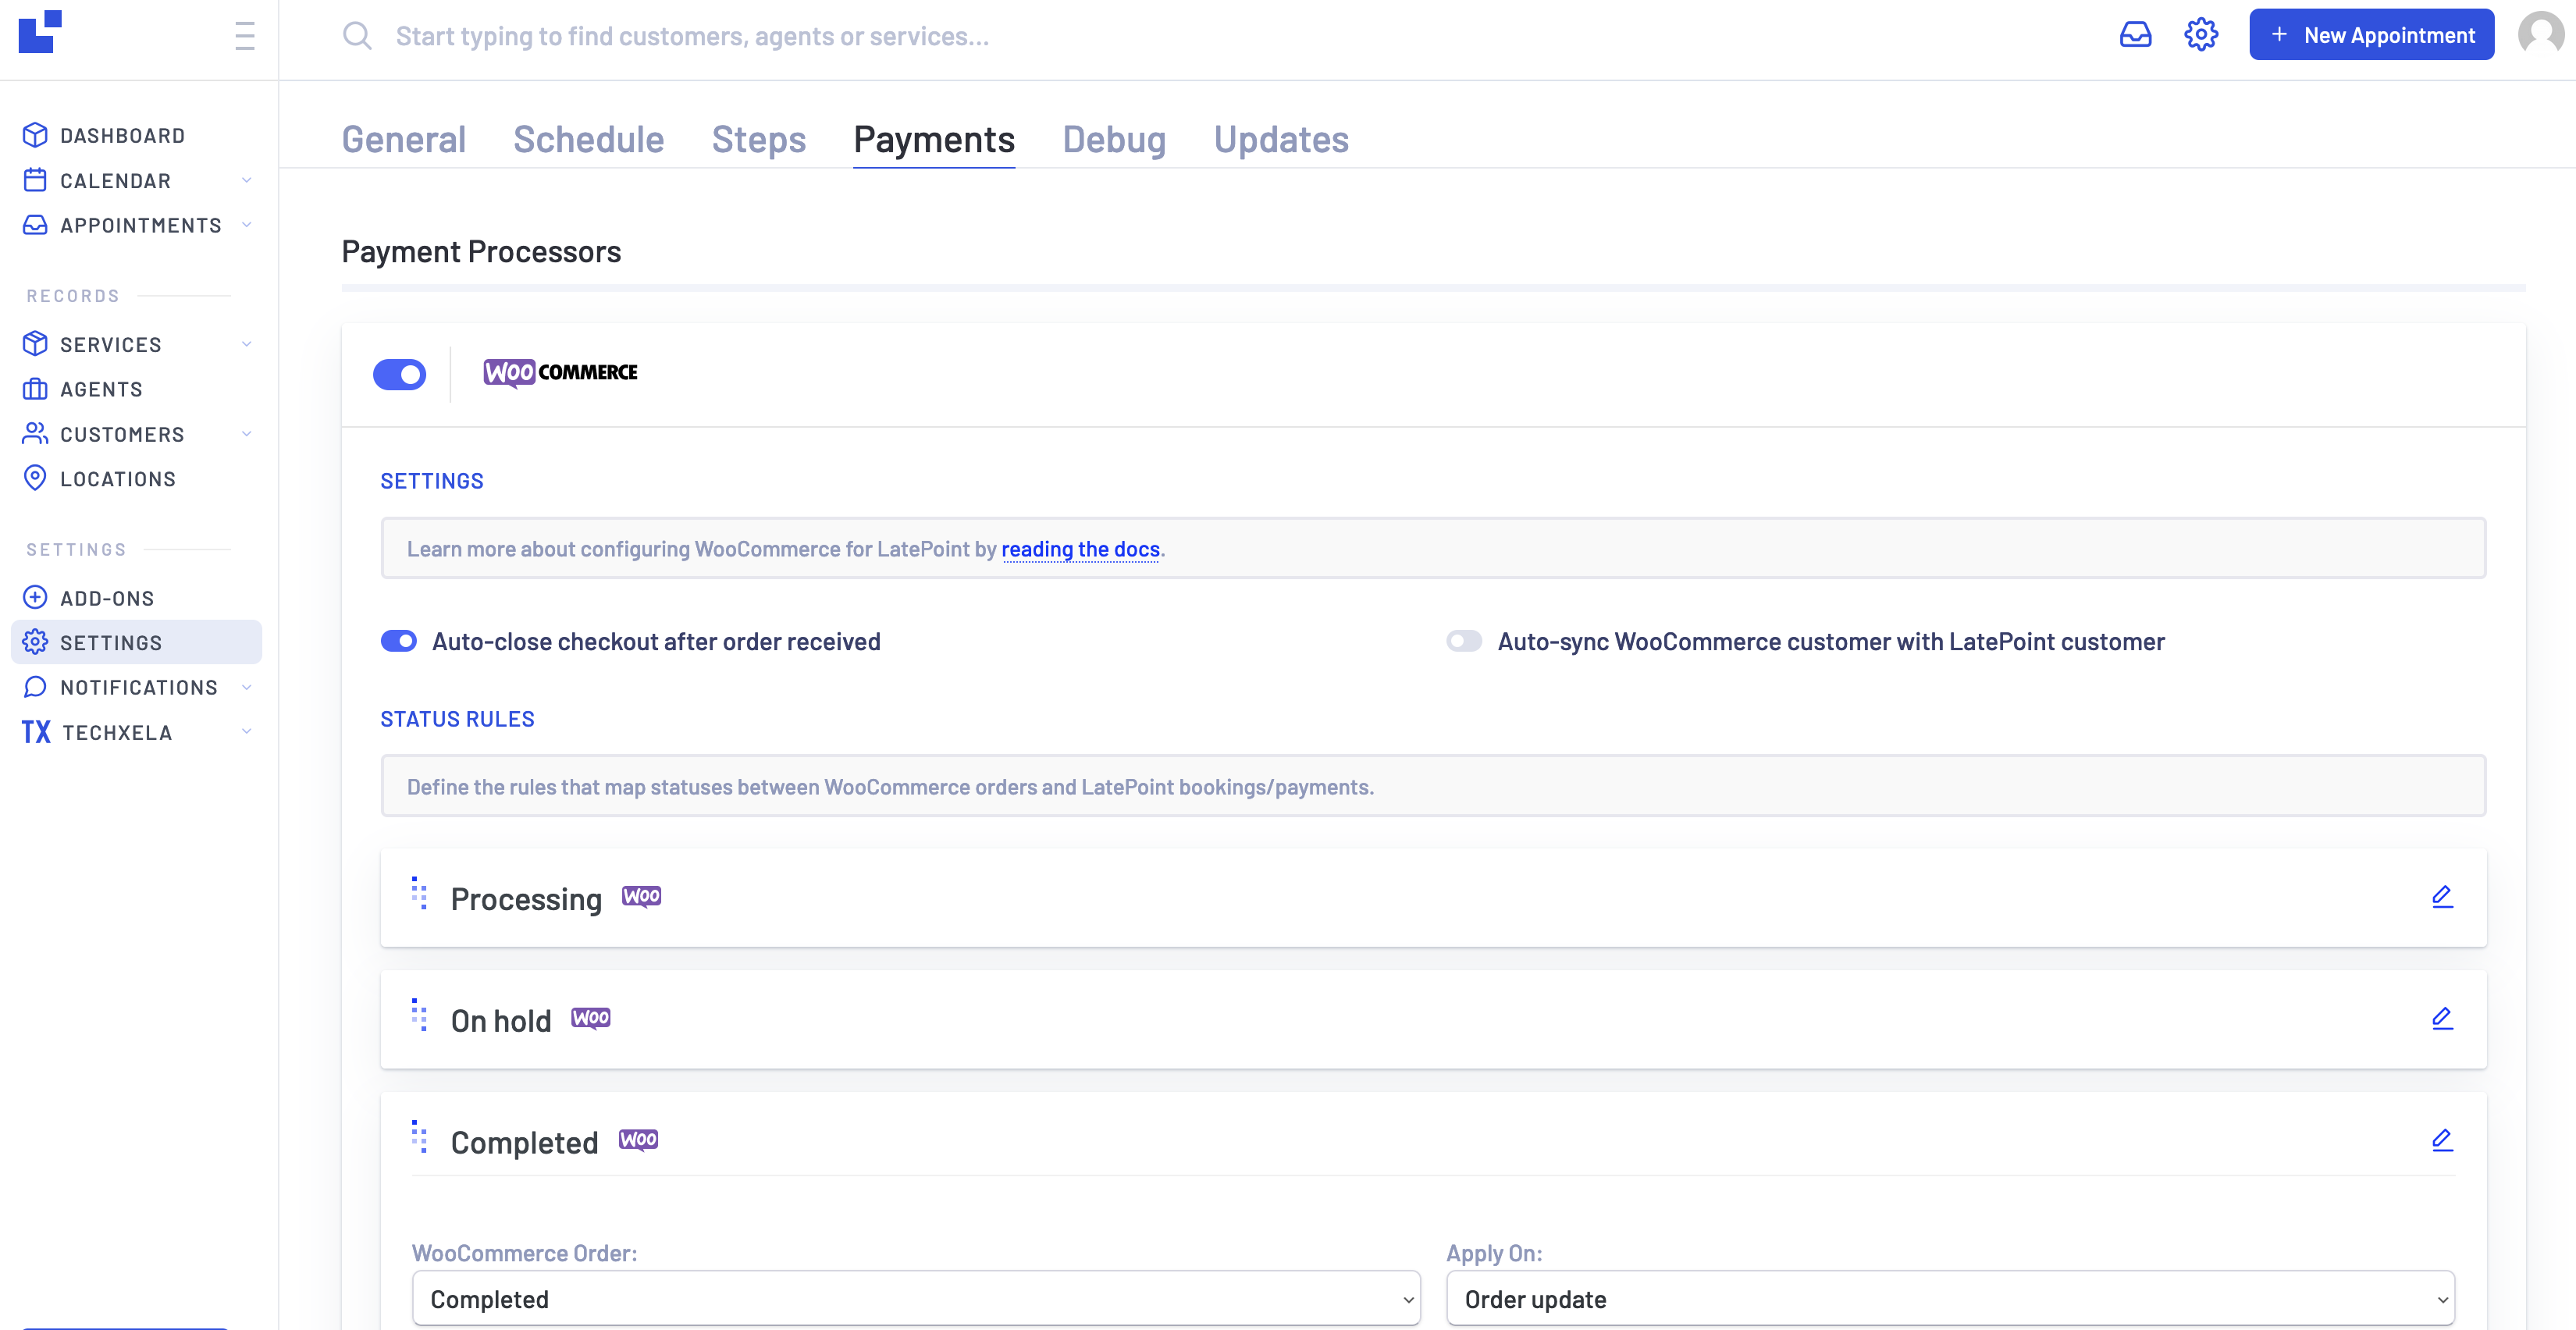The height and width of the screenshot is (1330, 2576).
Task: Click the LatePoint logo icon
Action: [x=40, y=32]
